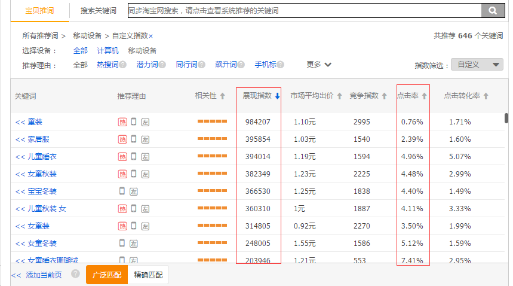
Task: Click the 热 badge in 童装 row
Action: point(122,122)
